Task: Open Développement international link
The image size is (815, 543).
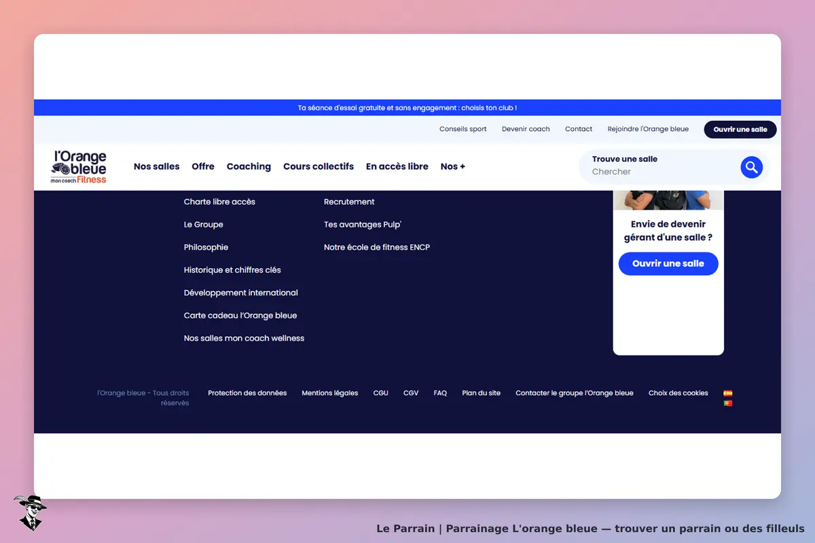Action: point(241,293)
